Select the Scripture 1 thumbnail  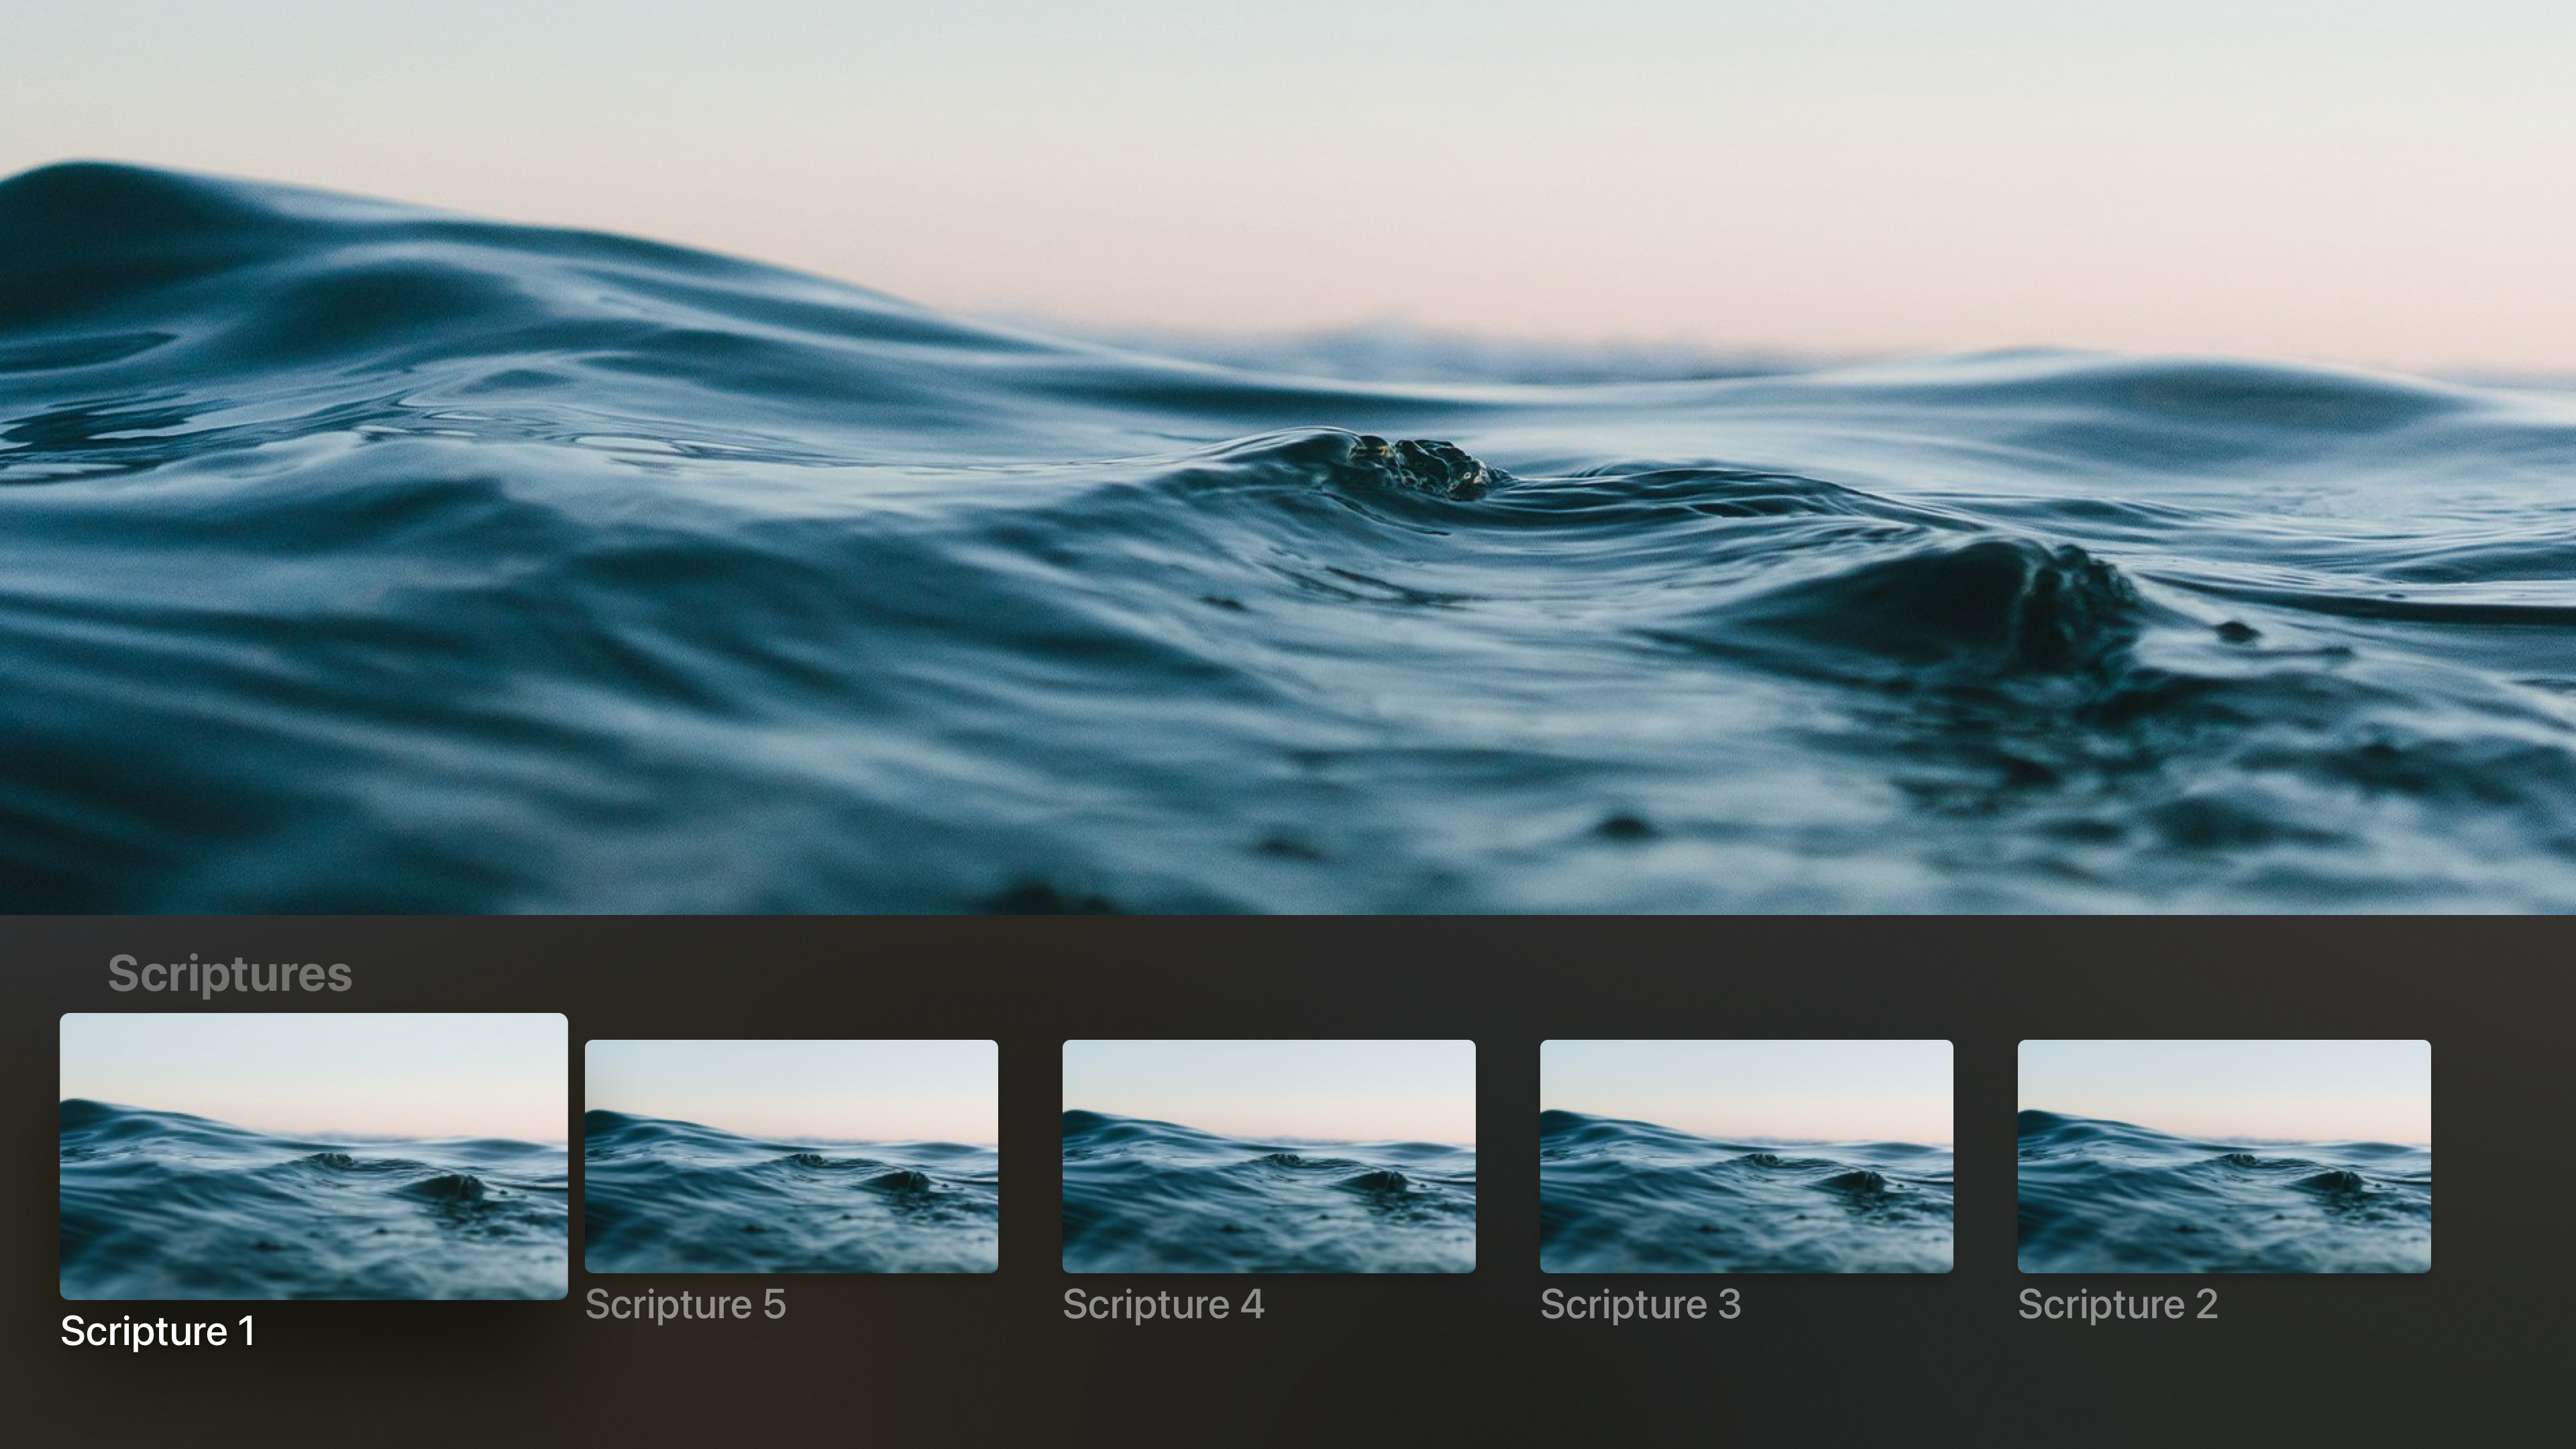pos(314,1156)
